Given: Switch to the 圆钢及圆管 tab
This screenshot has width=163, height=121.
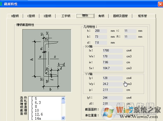Looking at the screenshot, I should tap(120, 16).
